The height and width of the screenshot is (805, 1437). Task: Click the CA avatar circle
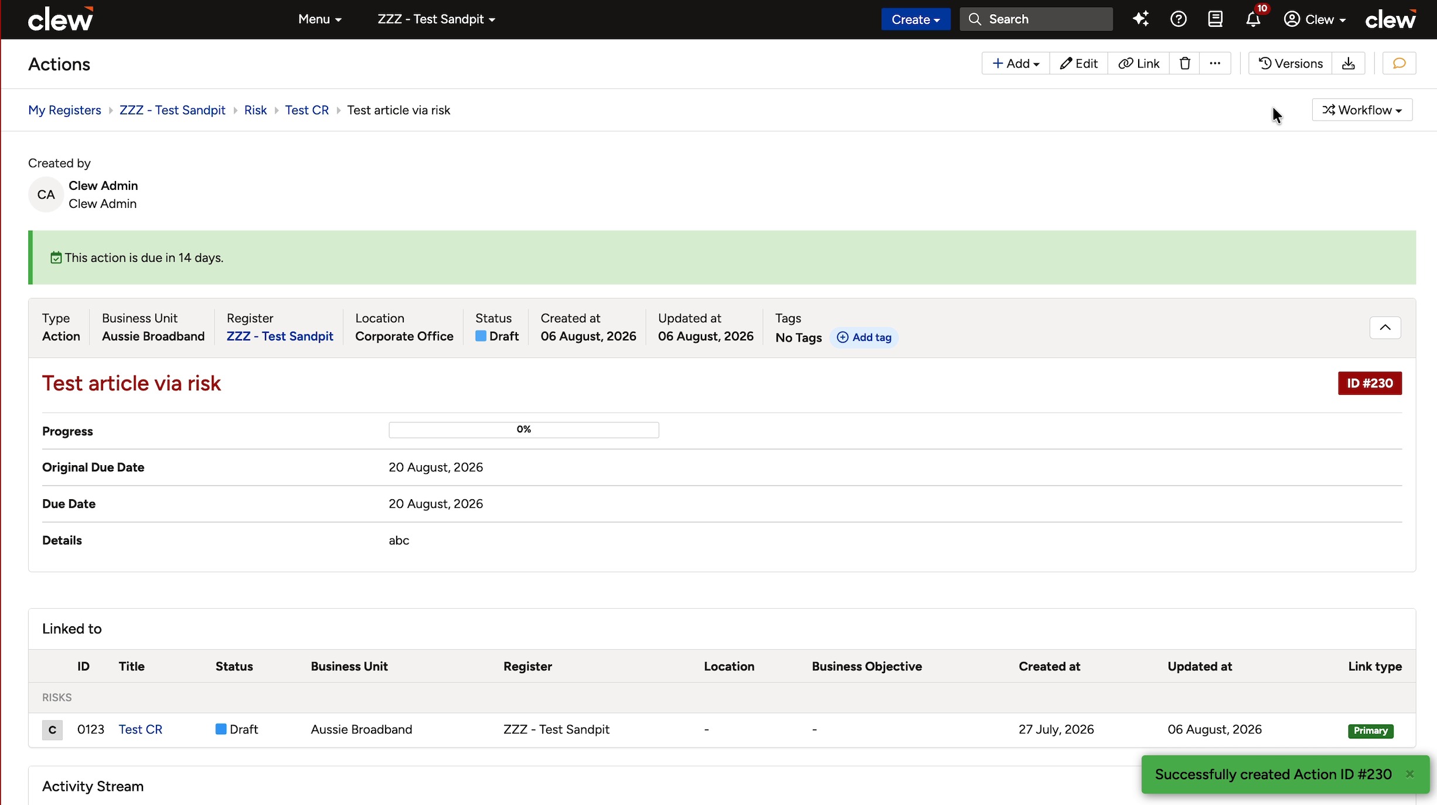(46, 195)
